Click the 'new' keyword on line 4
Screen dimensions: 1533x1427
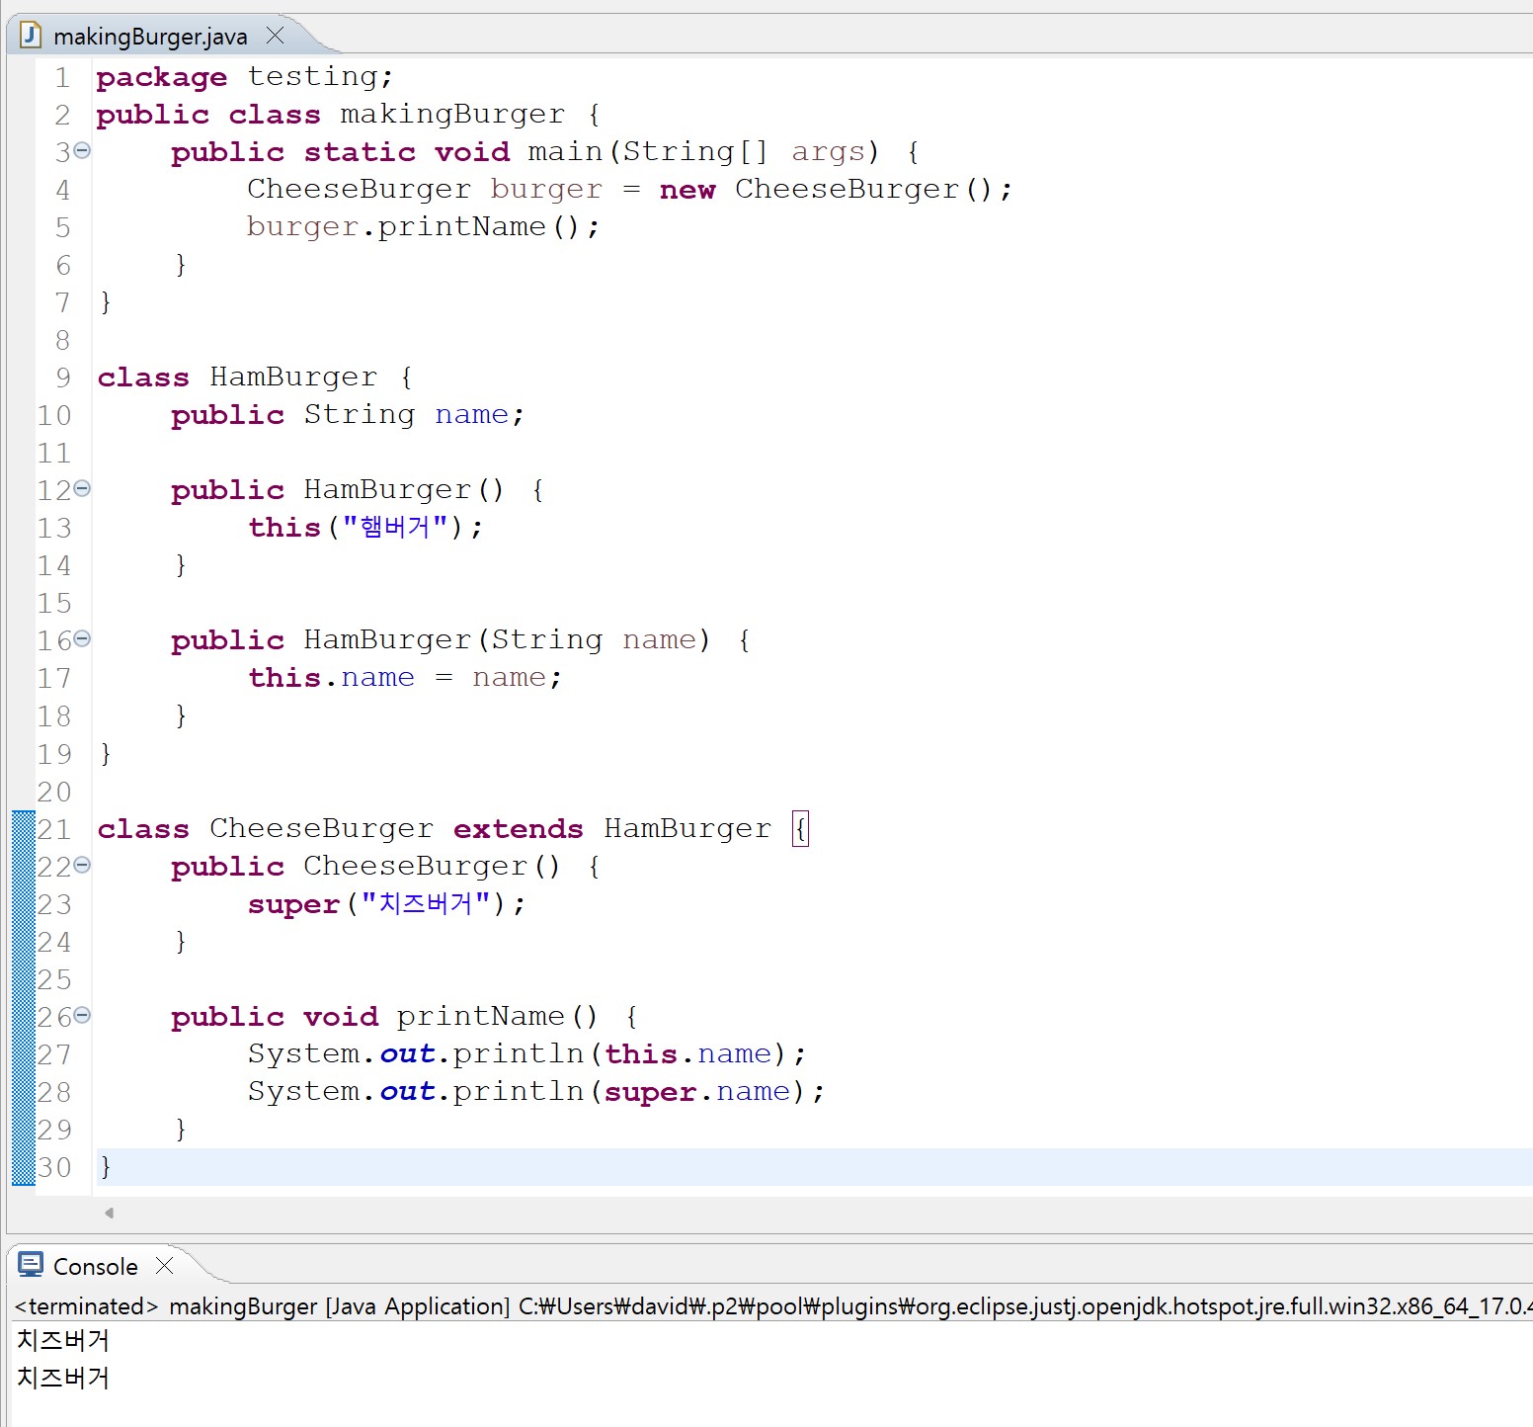[x=687, y=190]
